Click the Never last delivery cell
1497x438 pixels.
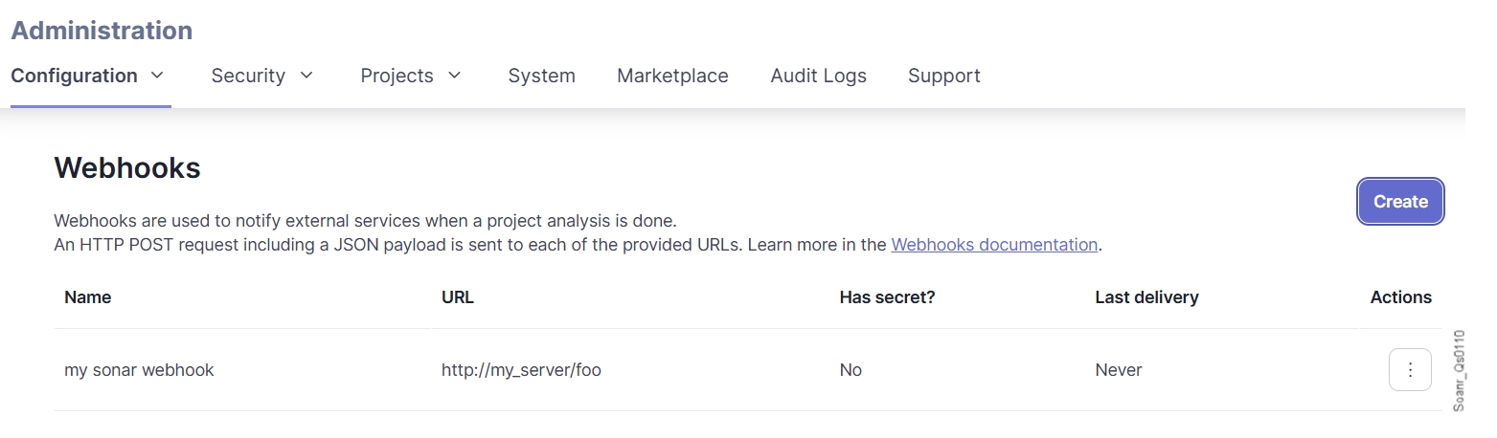pos(1118,370)
